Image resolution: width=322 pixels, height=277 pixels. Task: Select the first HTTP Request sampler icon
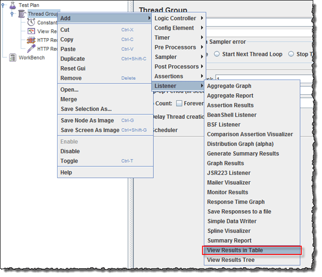[x=31, y=40]
